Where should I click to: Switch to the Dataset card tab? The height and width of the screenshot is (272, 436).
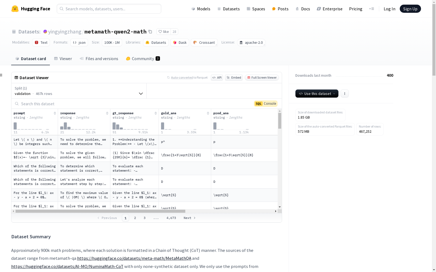tap(31, 58)
